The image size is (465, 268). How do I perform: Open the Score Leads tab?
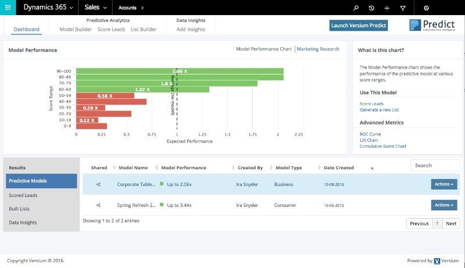pos(111,29)
